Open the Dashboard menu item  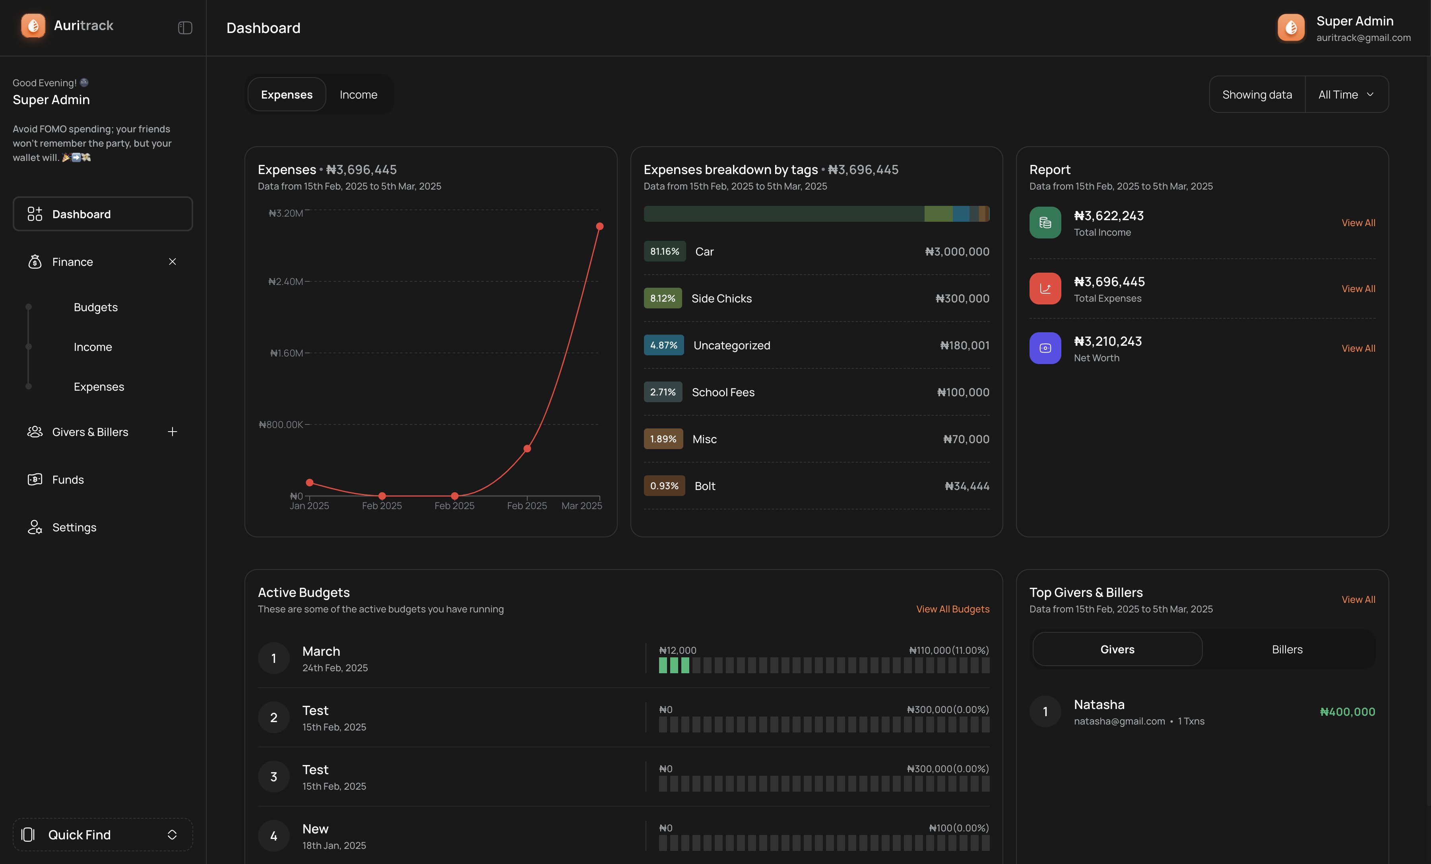coord(103,214)
